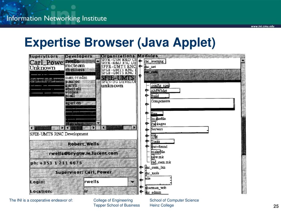Expand the Components tree node

click(x=147, y=104)
